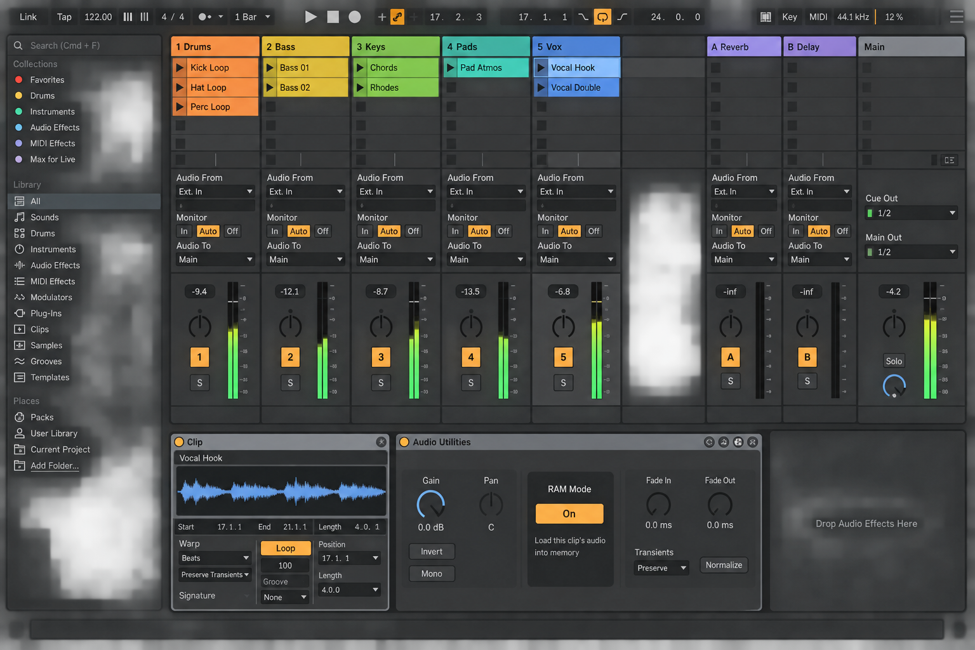This screenshot has width=975, height=650.
Task: Turn off RAM Mode On switch
Action: [569, 514]
